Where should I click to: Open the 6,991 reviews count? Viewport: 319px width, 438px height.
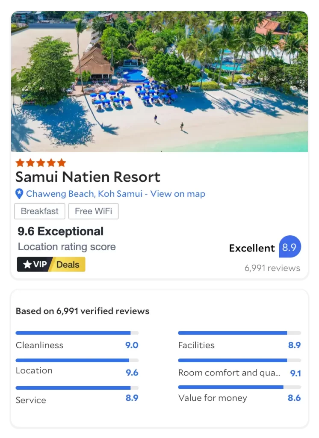click(272, 268)
